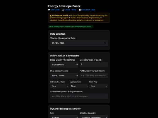Viewport: 158px width, 118px height.
Task: Click the Viewing / Logging date field
Action: [x=79, y=43]
